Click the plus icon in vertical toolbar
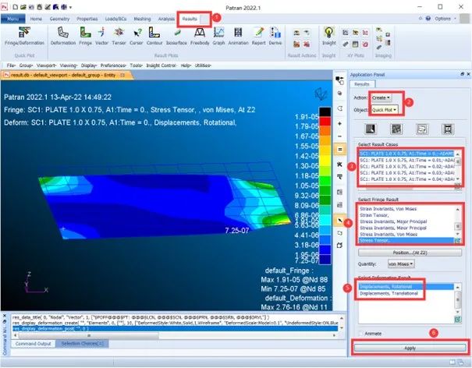472x368 pixels. tap(340, 123)
